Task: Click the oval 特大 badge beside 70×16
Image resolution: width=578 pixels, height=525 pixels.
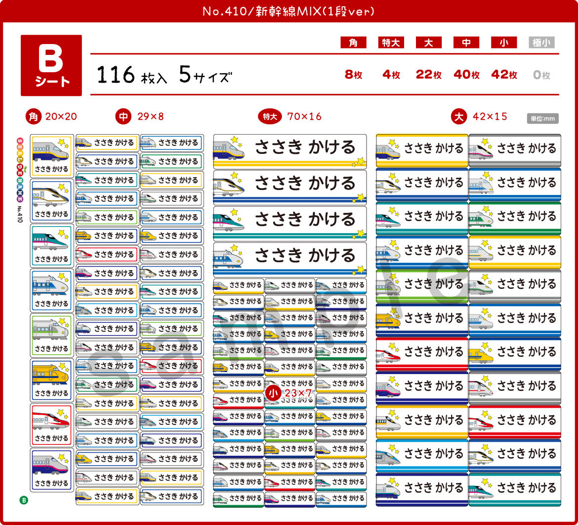Action: point(270,117)
